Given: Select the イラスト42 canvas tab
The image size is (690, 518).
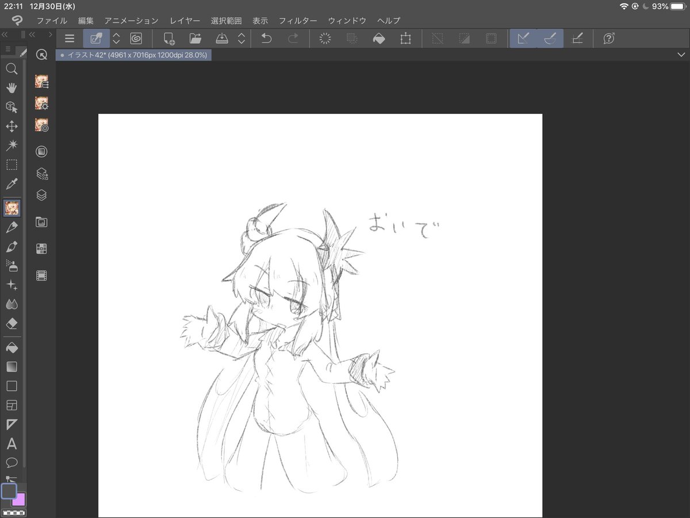Looking at the screenshot, I should 134,55.
